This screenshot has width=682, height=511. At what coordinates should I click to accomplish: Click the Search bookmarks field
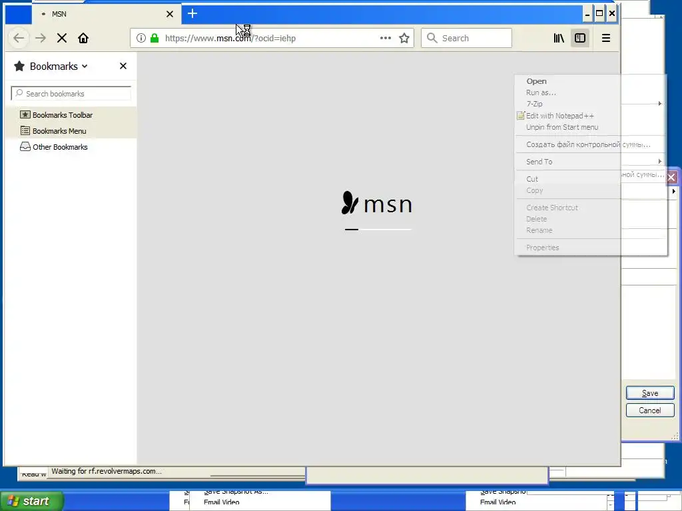point(71,93)
